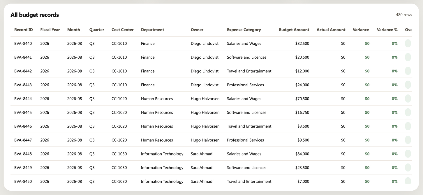Viewport: 423px width, 195px height.
Task: Click the Fiscal Year column header
Action: tap(50, 30)
